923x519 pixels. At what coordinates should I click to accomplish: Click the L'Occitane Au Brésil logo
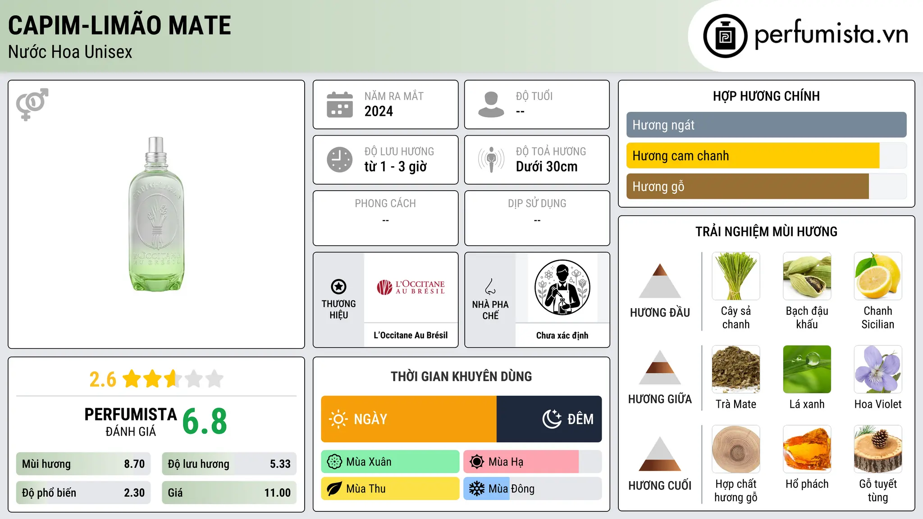[411, 287]
